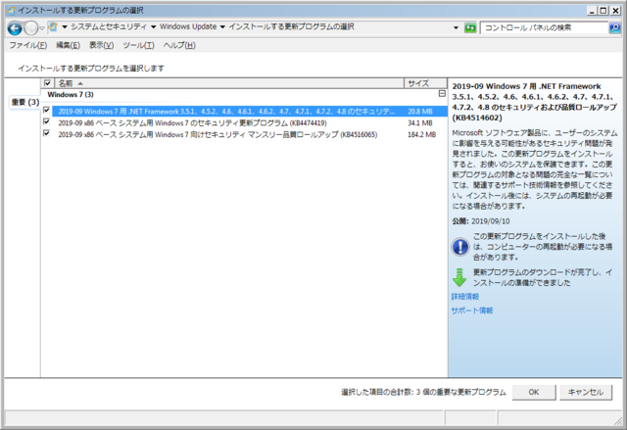Open the address bar history dropdown
Viewport: 627px width, 430px height.
point(456,27)
